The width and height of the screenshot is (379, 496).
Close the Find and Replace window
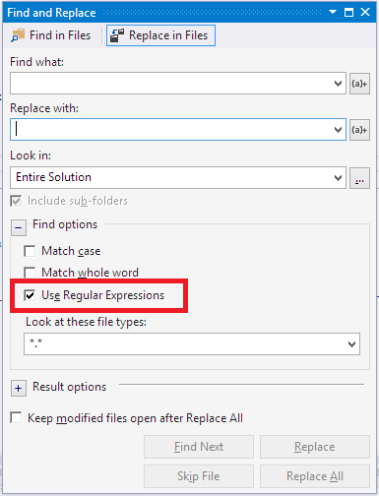click(365, 12)
